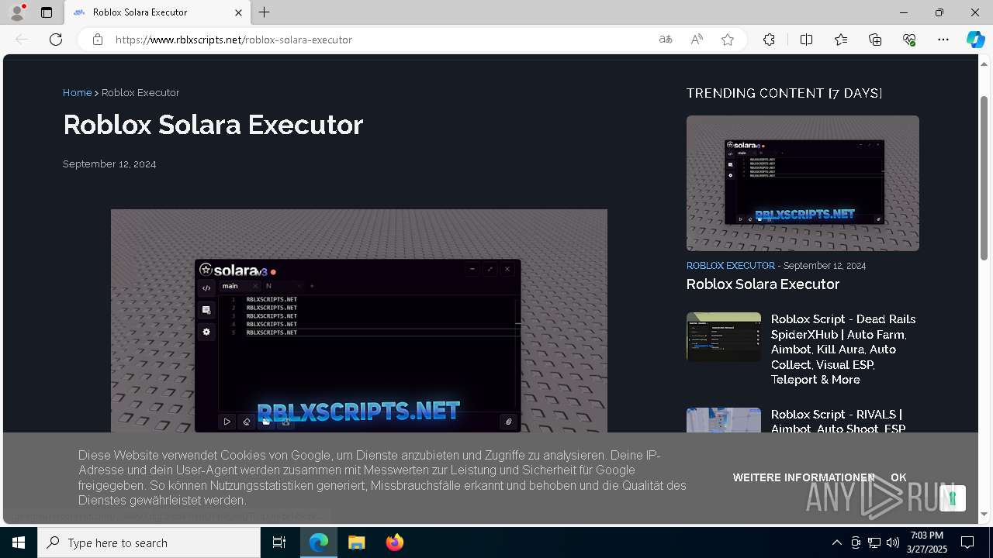Open Task View
Screen dimensions: 993x558
(279, 542)
